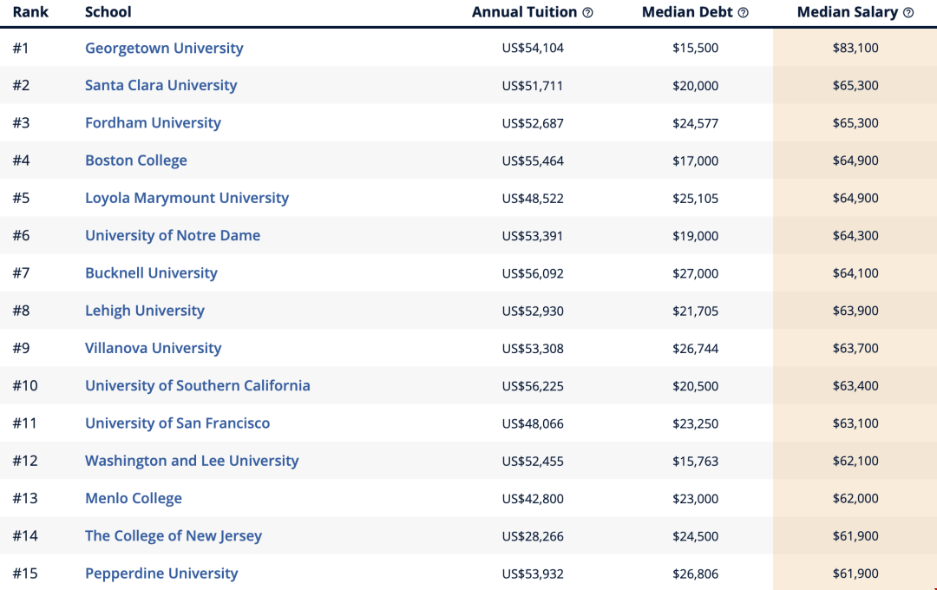Click the Rank column header
Viewport: 937px width, 590px height.
coord(30,12)
